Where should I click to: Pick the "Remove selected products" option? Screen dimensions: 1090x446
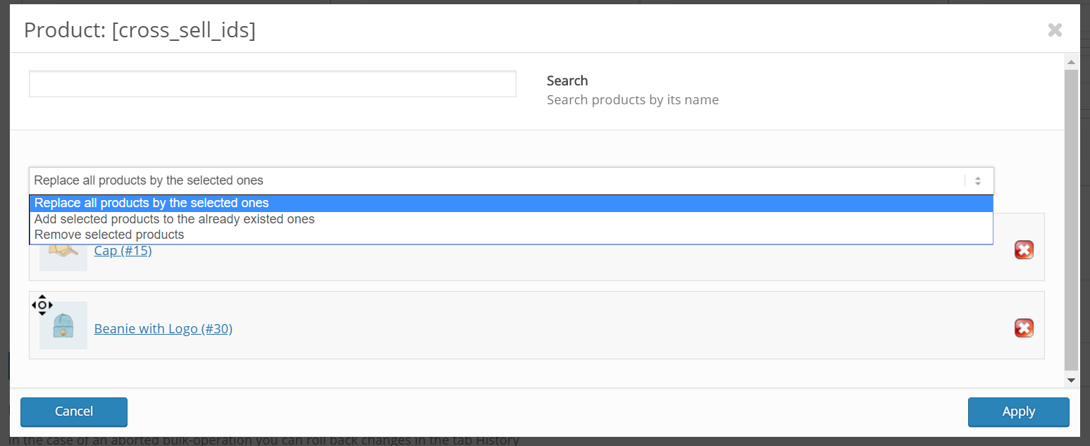[x=109, y=235]
